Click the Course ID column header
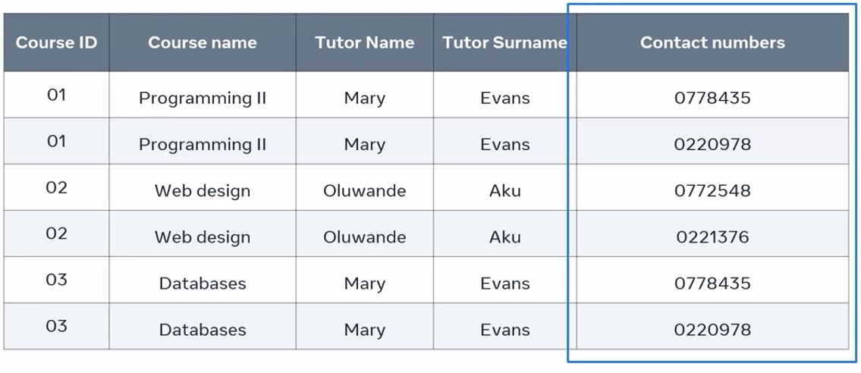The width and height of the screenshot is (861, 373). point(56,42)
